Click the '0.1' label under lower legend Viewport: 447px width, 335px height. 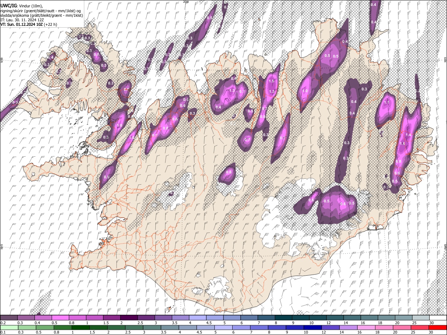[3, 332]
